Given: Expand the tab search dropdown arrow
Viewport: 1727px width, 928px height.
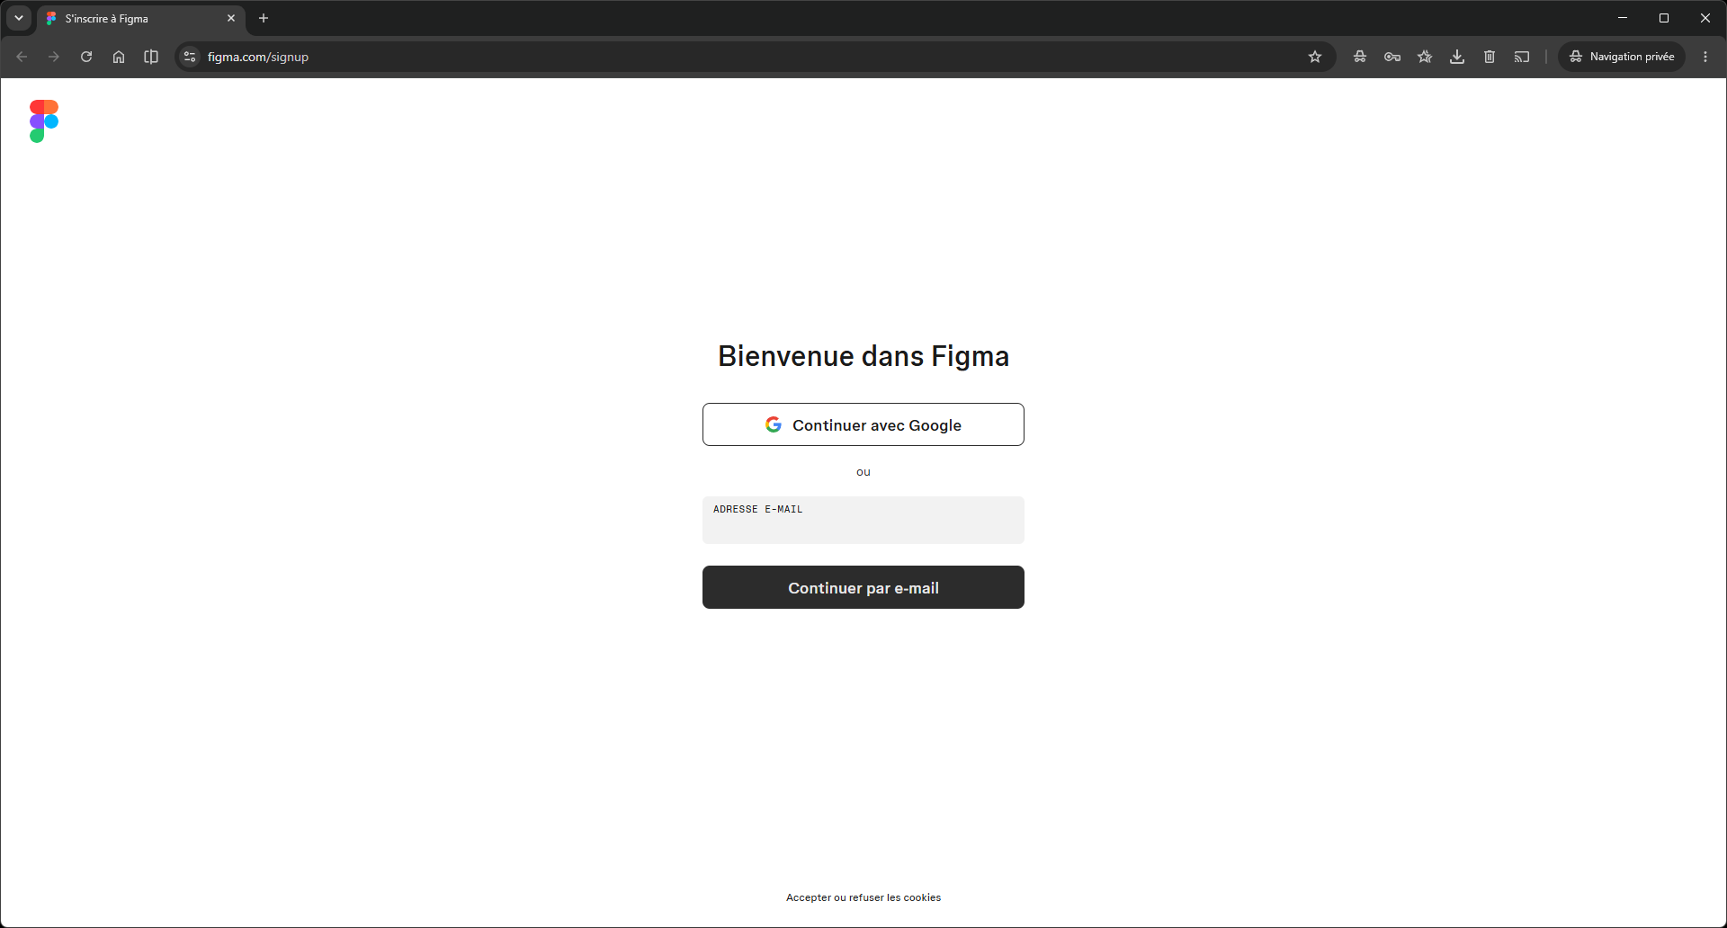Looking at the screenshot, I should 19,18.
